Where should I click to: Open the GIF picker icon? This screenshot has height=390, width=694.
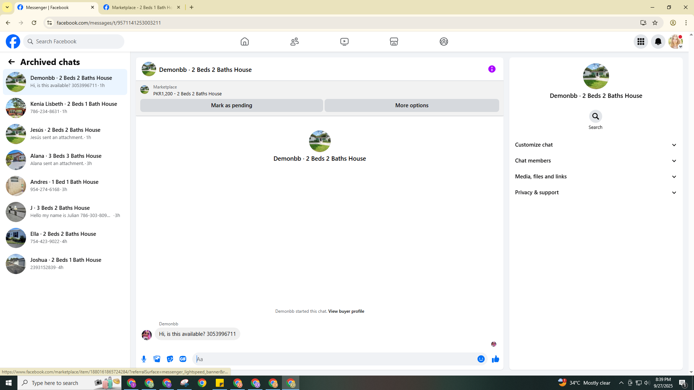click(183, 359)
